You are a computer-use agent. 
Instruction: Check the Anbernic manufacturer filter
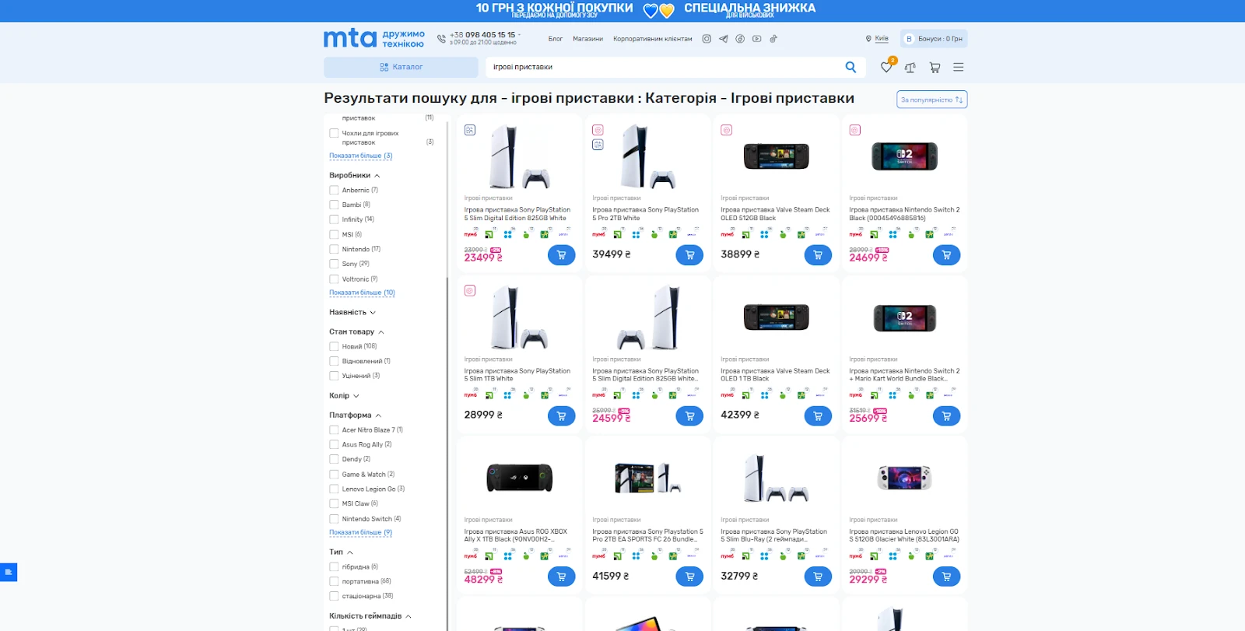click(x=334, y=191)
